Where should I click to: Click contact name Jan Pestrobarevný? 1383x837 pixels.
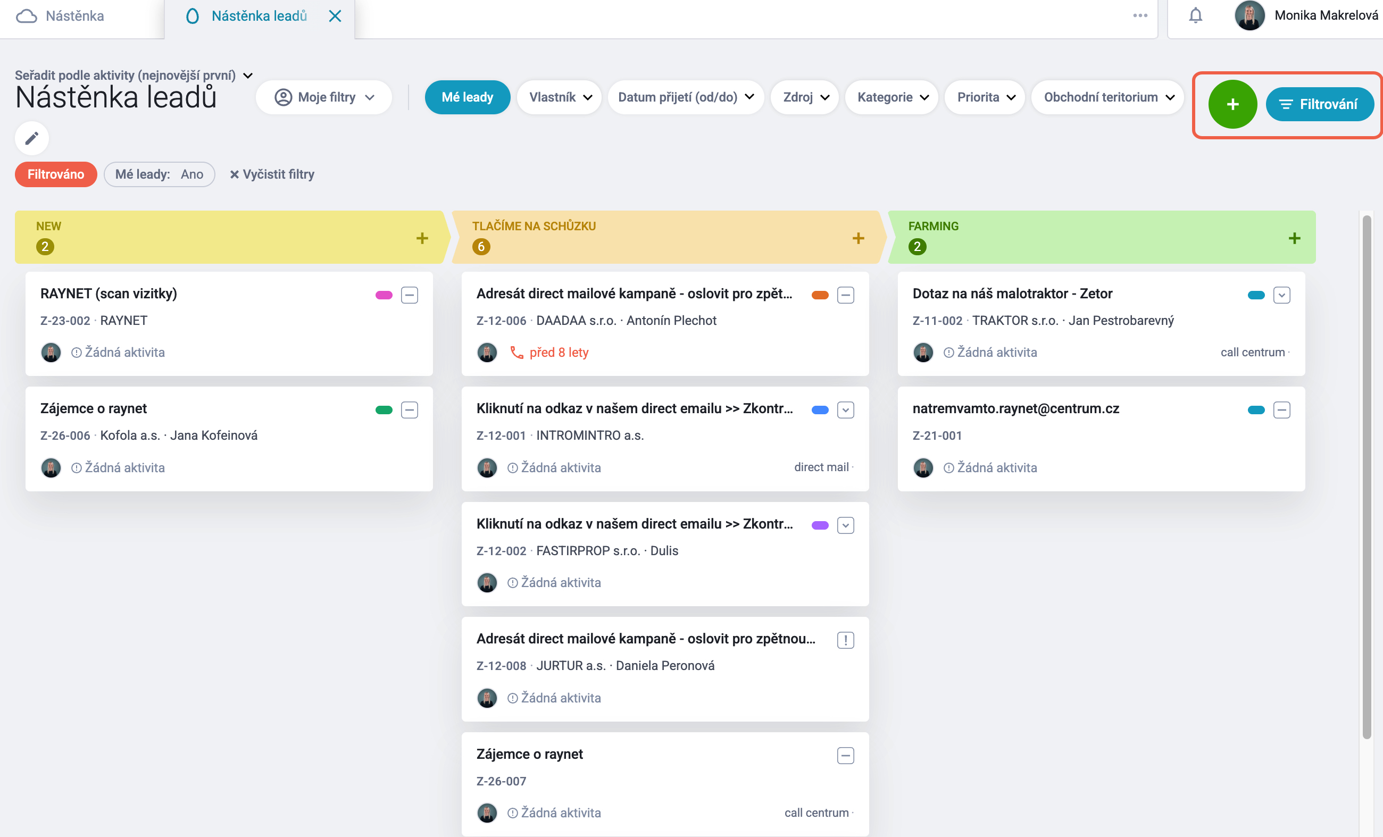[x=1121, y=320]
